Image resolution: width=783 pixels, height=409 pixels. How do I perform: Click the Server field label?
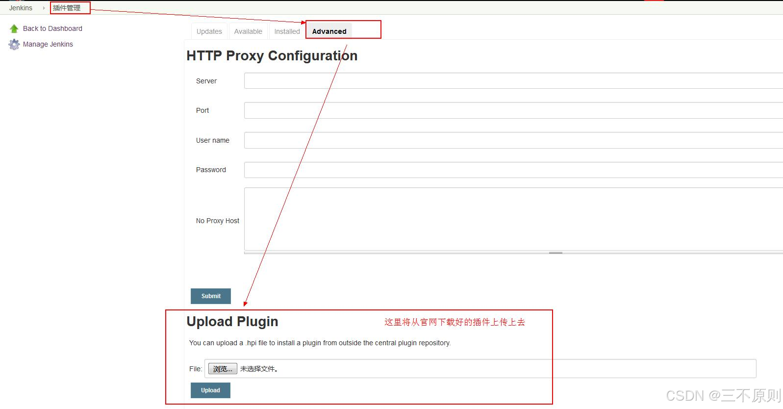click(x=206, y=81)
